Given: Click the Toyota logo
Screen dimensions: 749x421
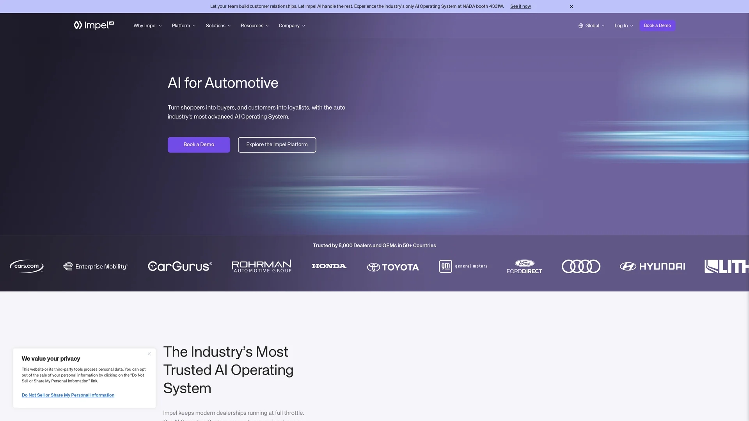Looking at the screenshot, I should tap(393, 267).
